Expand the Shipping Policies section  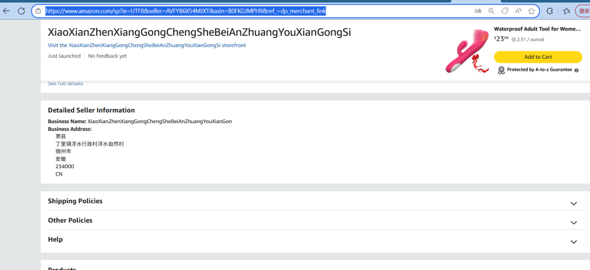pyautogui.click(x=573, y=203)
